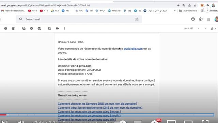The height and width of the screenshot is (123, 218).
Task: Expand the input tools dropdown arrow
Action: (x=215, y=28)
